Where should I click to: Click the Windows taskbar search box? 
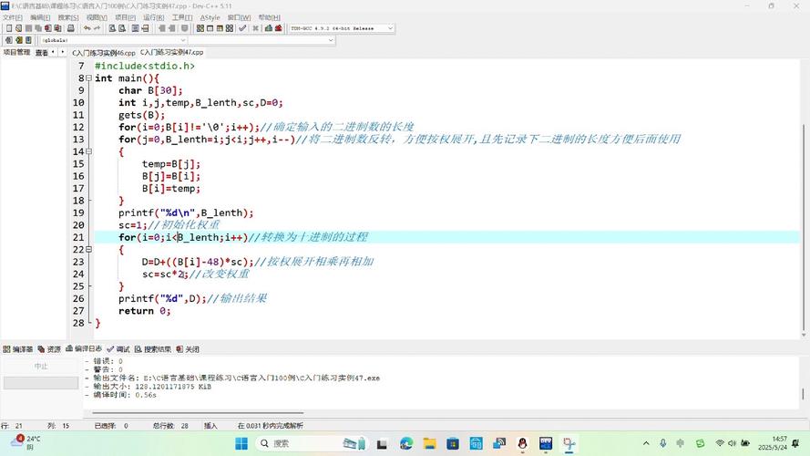[292, 444]
